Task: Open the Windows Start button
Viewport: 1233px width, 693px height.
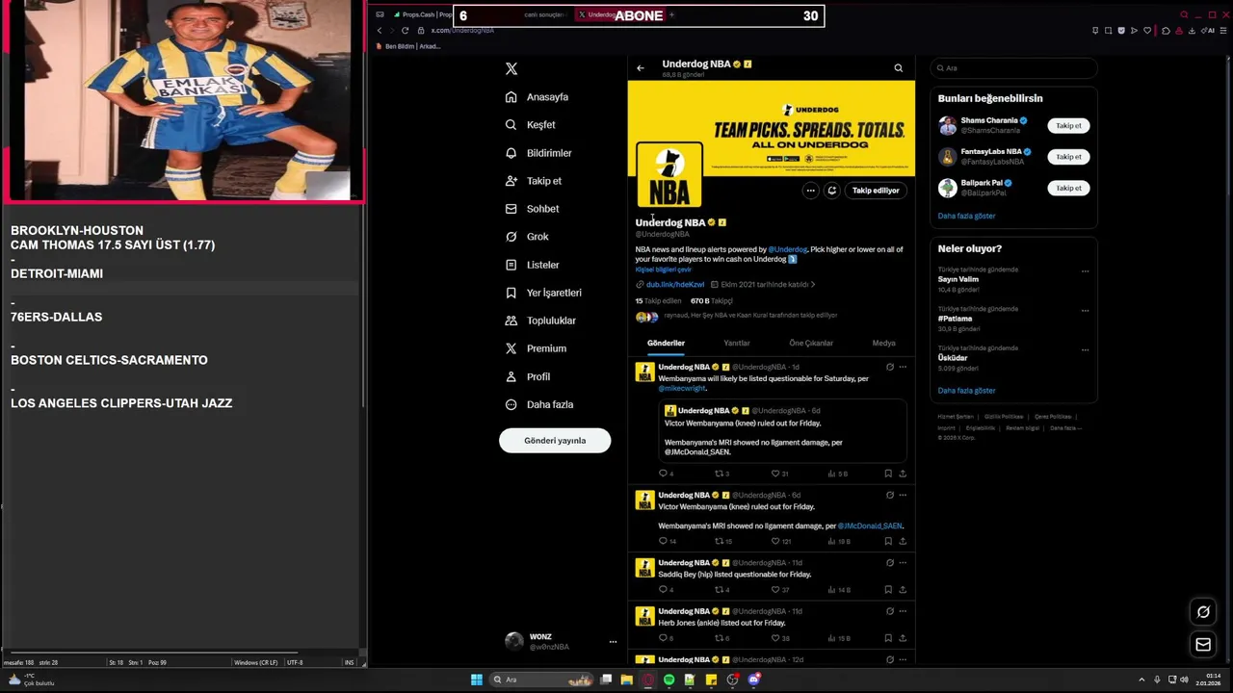Action: pyautogui.click(x=476, y=680)
